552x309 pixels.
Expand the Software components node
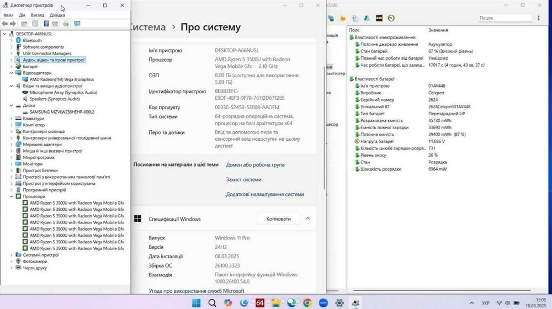point(11,47)
